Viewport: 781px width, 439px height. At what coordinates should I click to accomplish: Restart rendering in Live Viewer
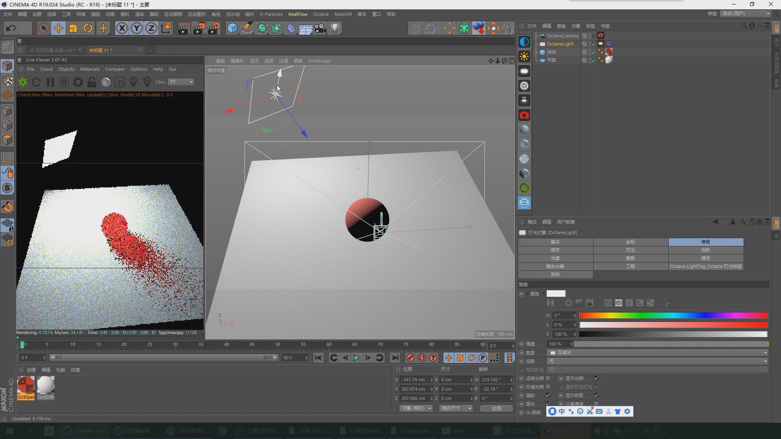click(36, 82)
